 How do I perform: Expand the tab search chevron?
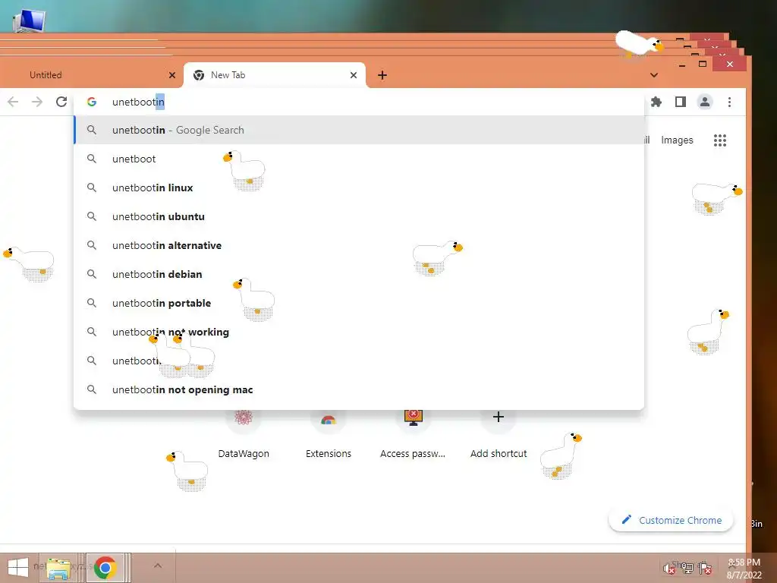click(x=654, y=75)
